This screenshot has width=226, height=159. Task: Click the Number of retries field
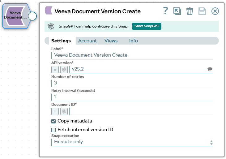[x=132, y=83]
